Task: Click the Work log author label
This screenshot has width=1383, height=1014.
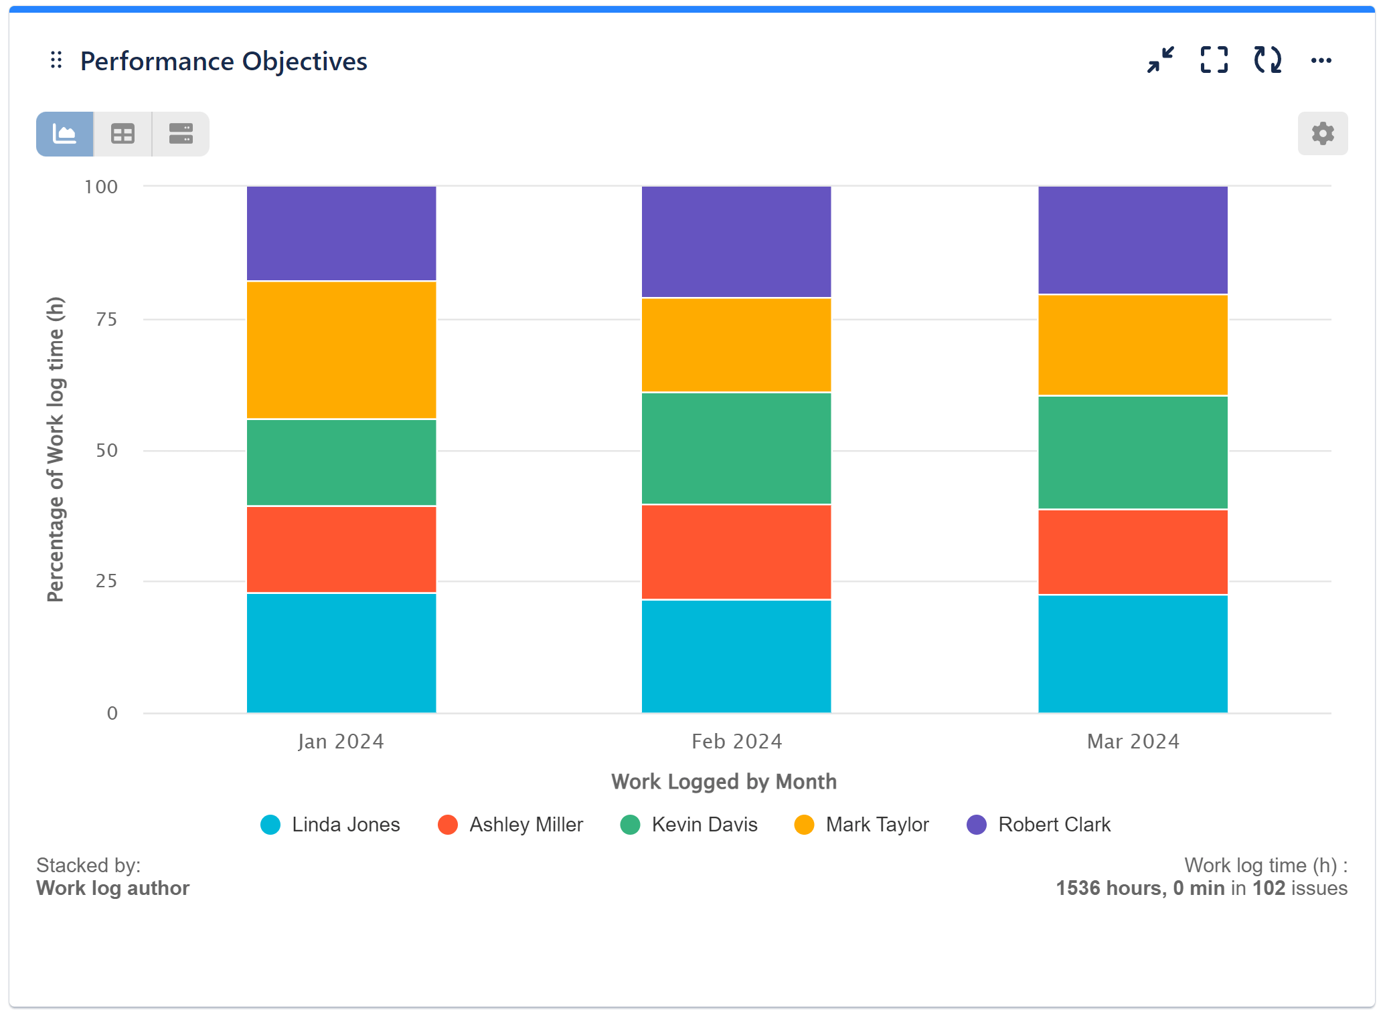Action: (112, 888)
